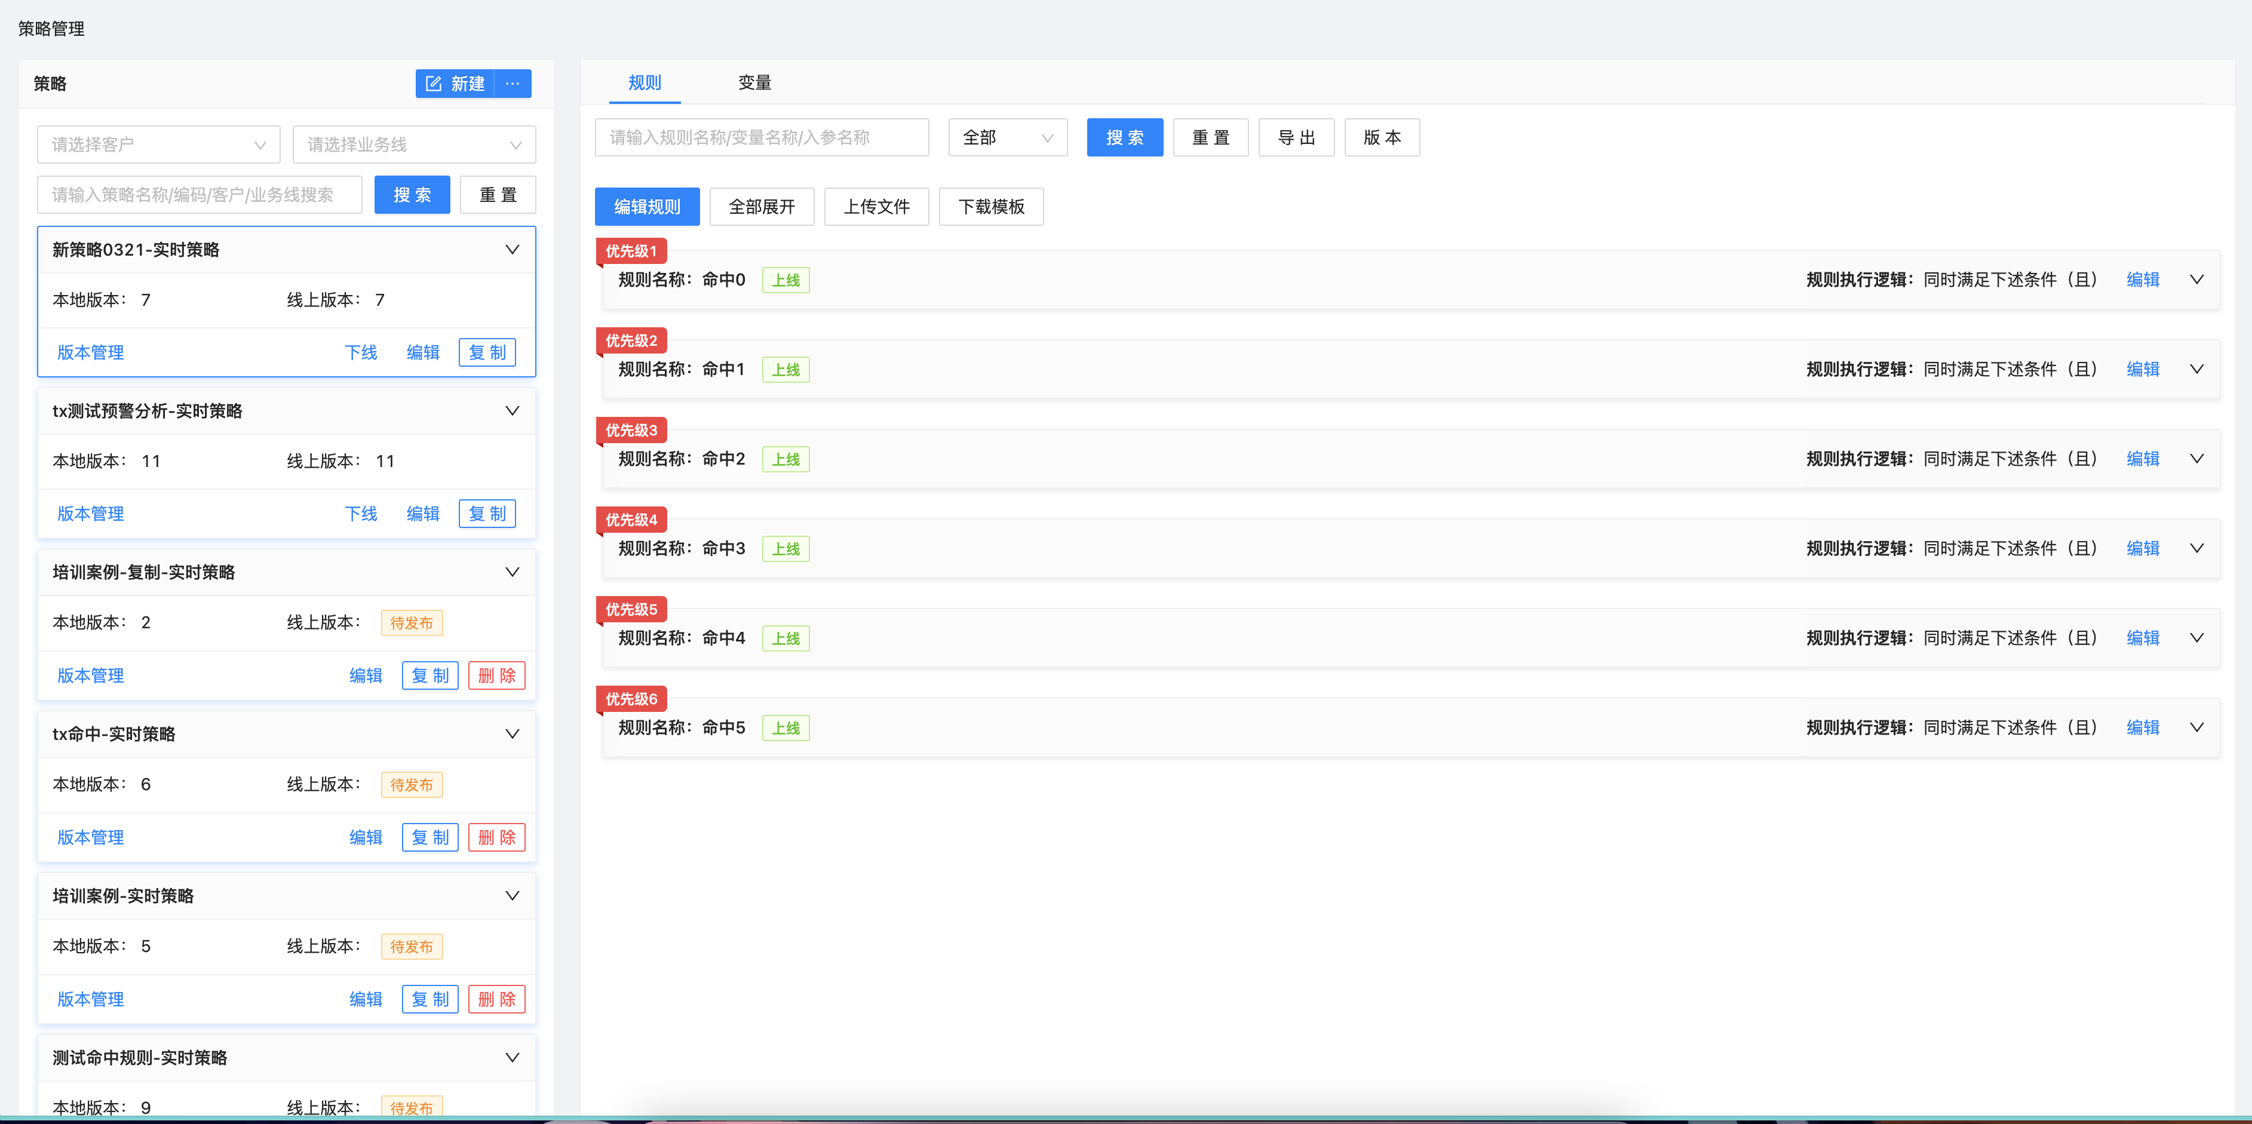This screenshot has height=1124, width=2252.
Task: Click 编辑 for rule 命中1
Action: 2143,369
